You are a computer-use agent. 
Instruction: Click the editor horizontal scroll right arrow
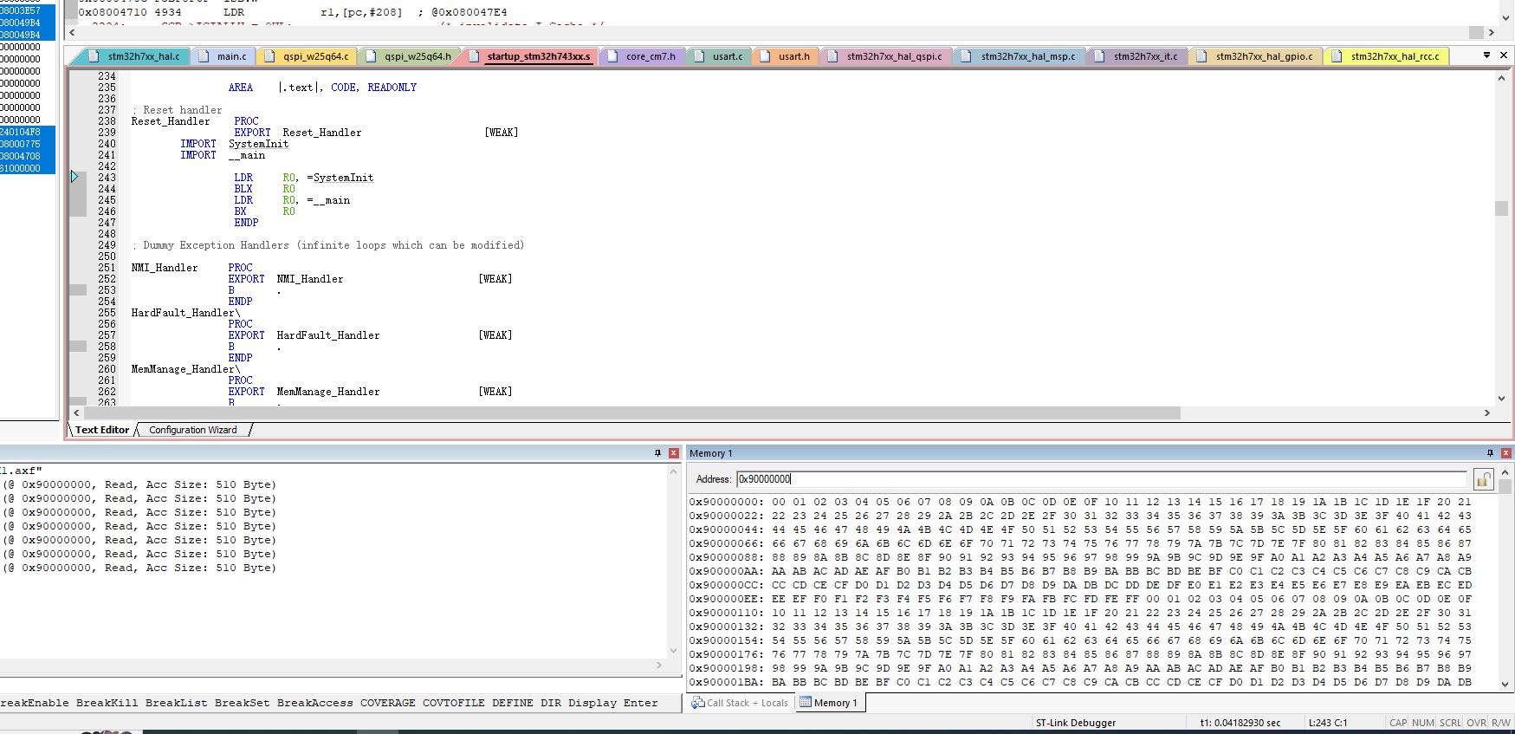pyautogui.click(x=1487, y=413)
